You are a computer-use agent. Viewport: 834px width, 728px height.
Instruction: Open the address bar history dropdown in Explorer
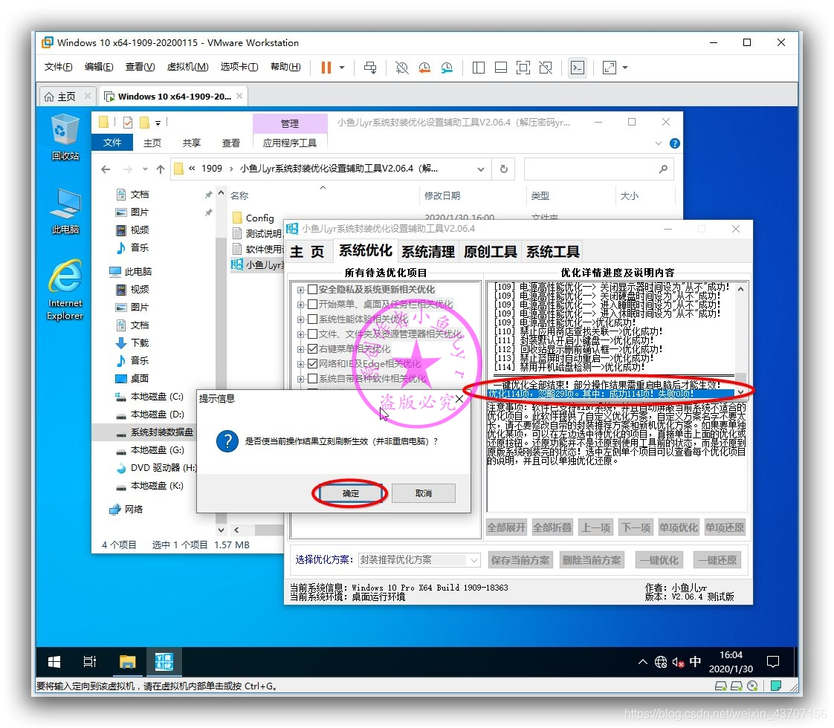[481, 169]
